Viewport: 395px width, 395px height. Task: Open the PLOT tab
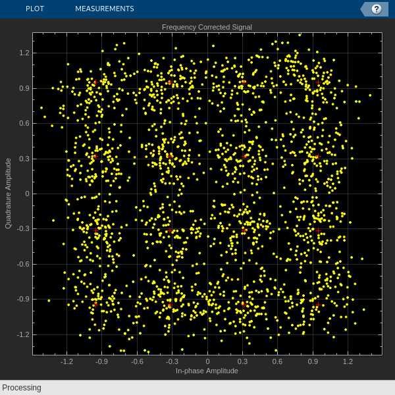pyautogui.click(x=35, y=9)
